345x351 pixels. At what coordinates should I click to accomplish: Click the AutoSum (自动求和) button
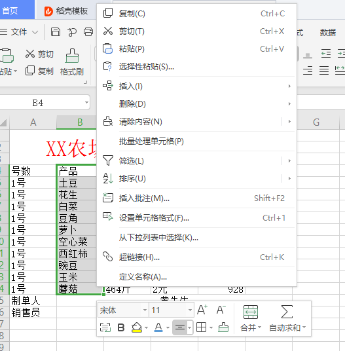287,318
